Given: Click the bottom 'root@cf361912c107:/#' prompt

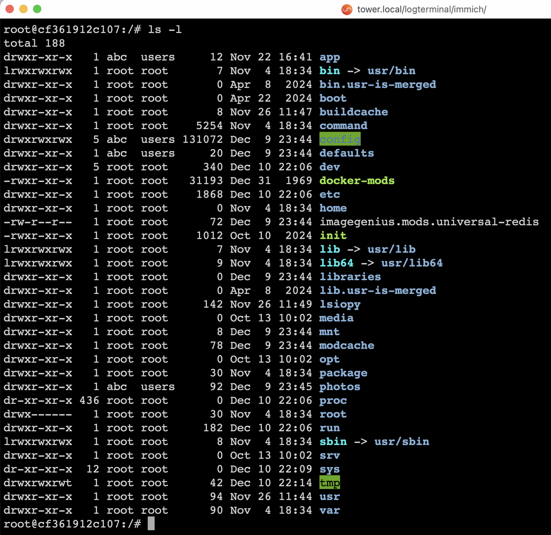Looking at the screenshot, I should [72, 524].
